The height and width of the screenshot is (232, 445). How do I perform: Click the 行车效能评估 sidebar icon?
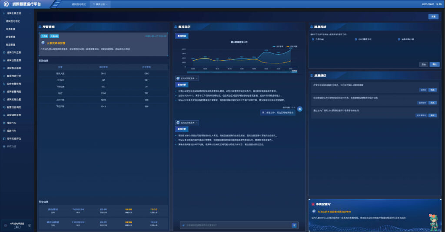3,138
